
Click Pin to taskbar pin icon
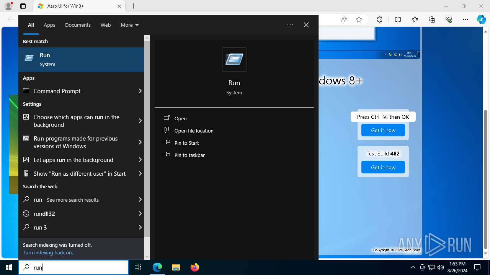[167, 155]
